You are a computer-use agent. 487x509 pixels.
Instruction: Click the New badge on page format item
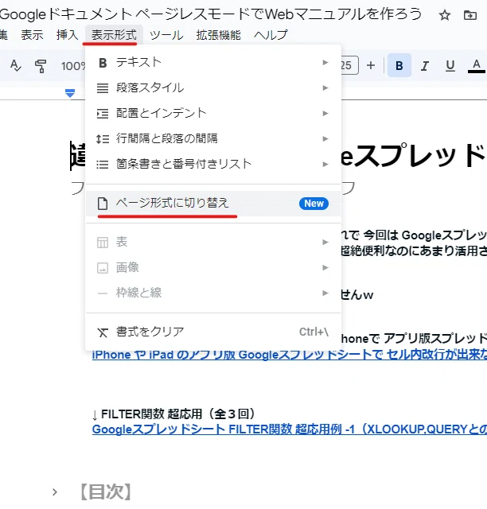314,204
